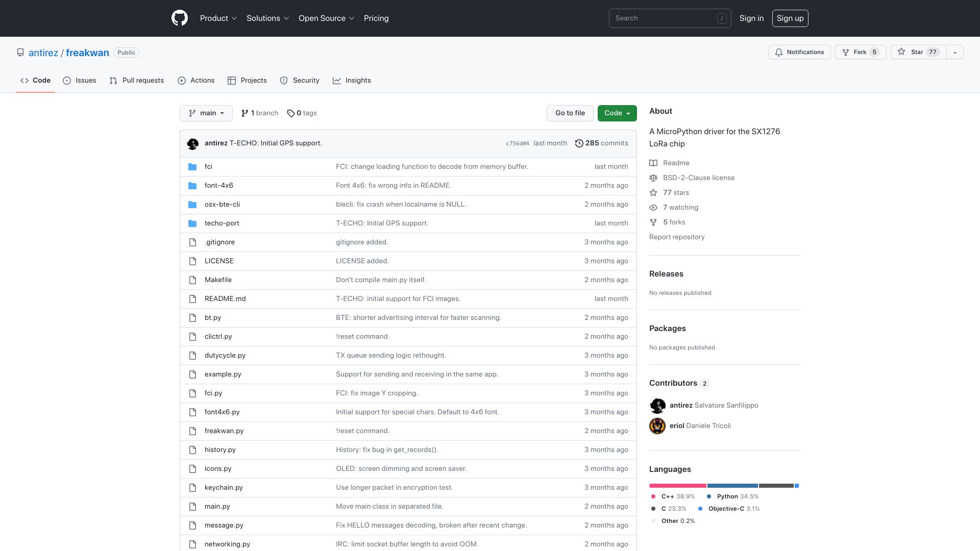
Task: Click the clock icon next to 285 commits
Action: [x=579, y=143]
